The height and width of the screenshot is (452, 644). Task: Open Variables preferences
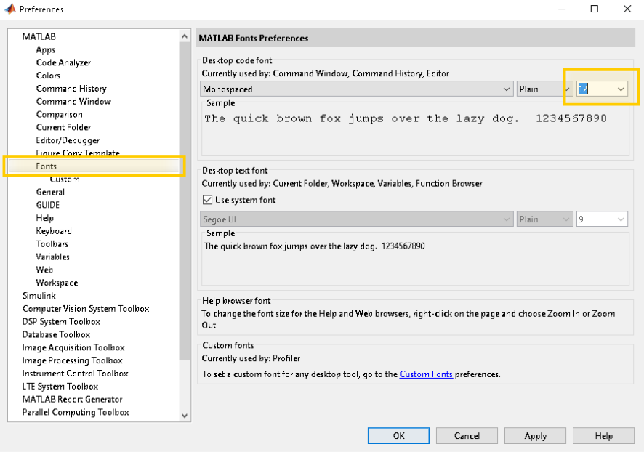[x=52, y=257]
